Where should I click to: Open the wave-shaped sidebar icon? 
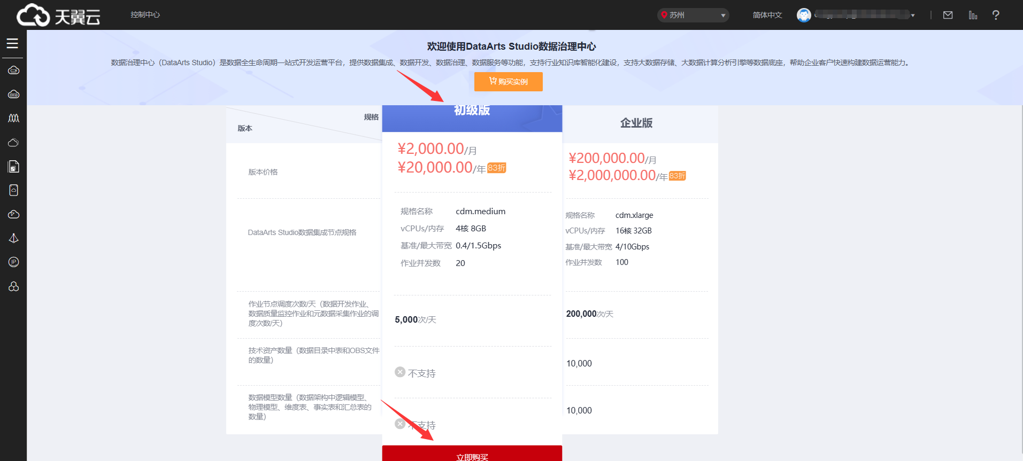[14, 118]
